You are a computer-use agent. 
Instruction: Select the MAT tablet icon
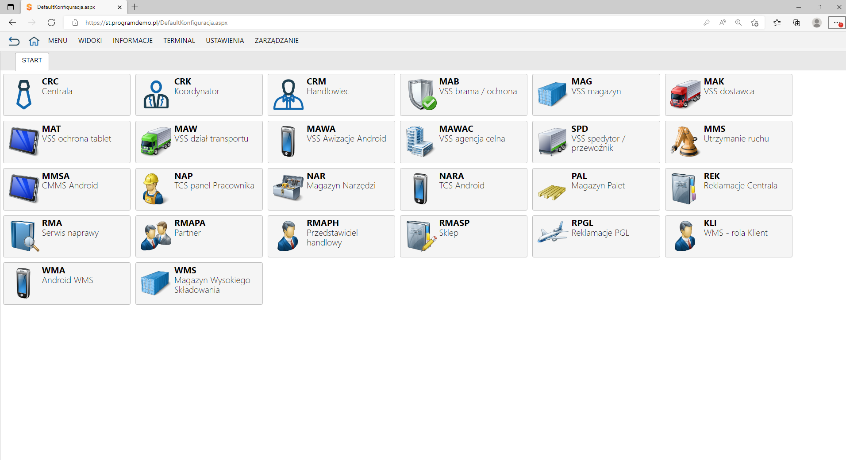[24, 142]
